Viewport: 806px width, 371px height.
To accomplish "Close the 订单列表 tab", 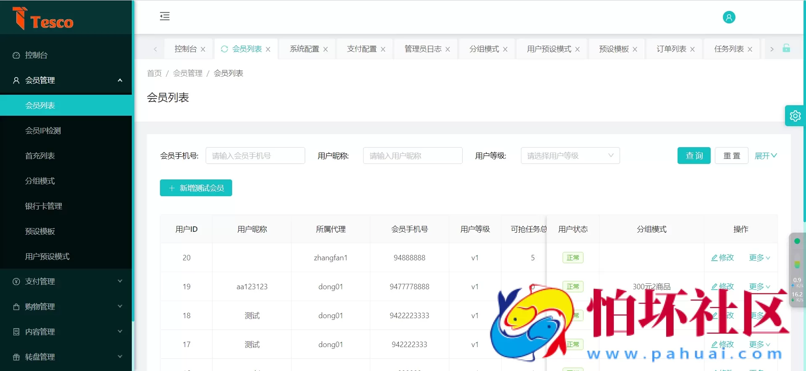I will point(693,49).
